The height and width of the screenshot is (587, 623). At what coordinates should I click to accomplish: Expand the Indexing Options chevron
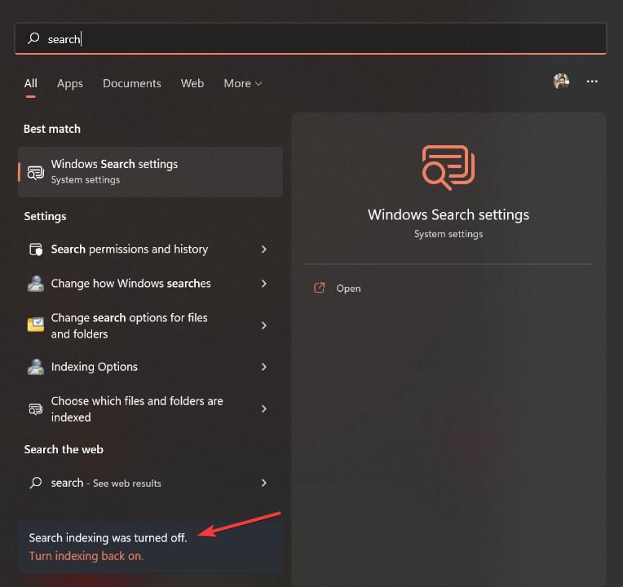pos(264,367)
